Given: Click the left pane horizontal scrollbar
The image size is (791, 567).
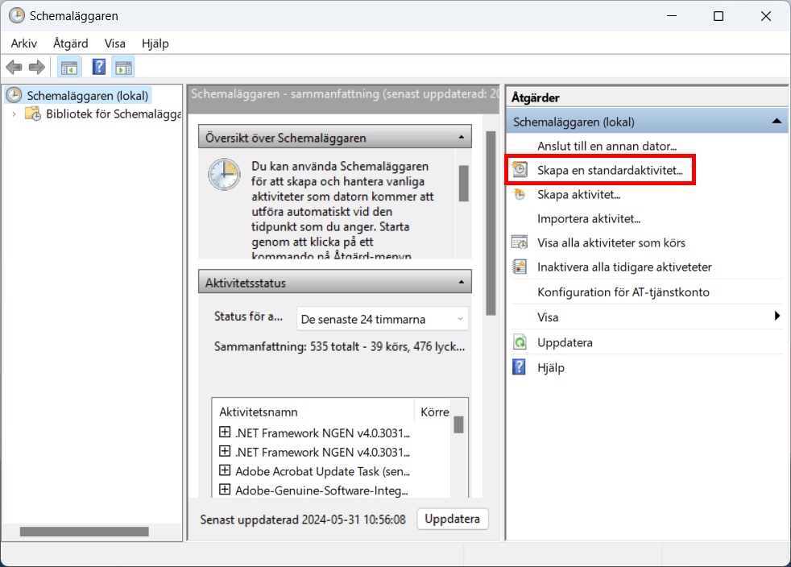Looking at the screenshot, I should tap(85, 532).
